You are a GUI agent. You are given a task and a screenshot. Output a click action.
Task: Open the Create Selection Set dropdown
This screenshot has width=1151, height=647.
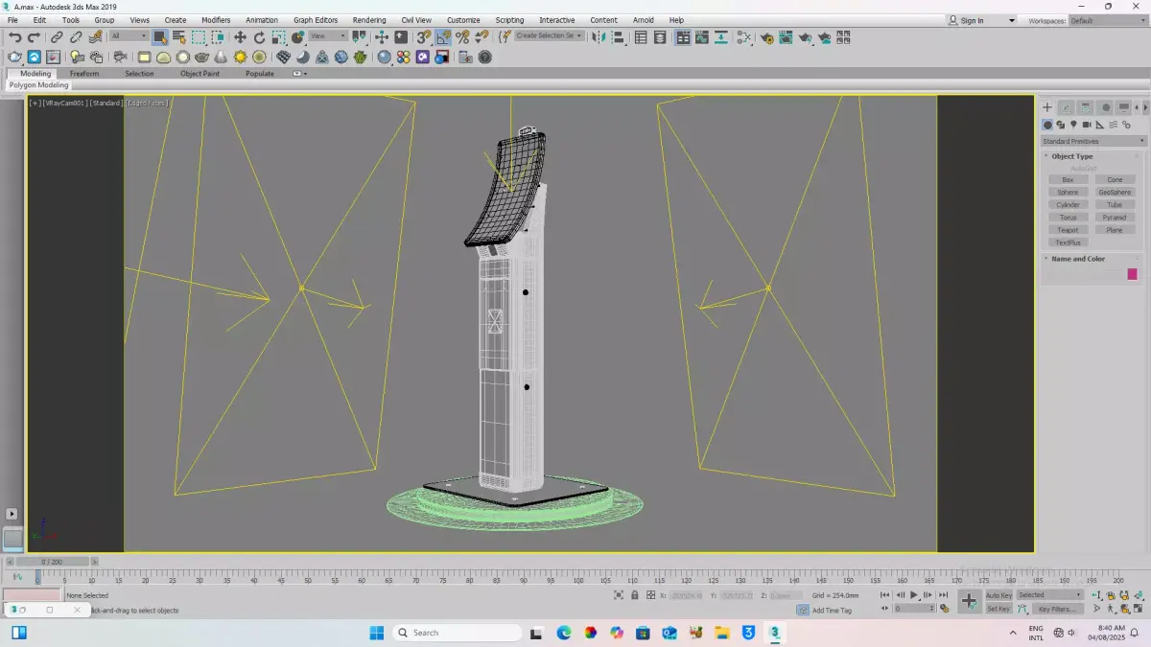[x=549, y=35]
